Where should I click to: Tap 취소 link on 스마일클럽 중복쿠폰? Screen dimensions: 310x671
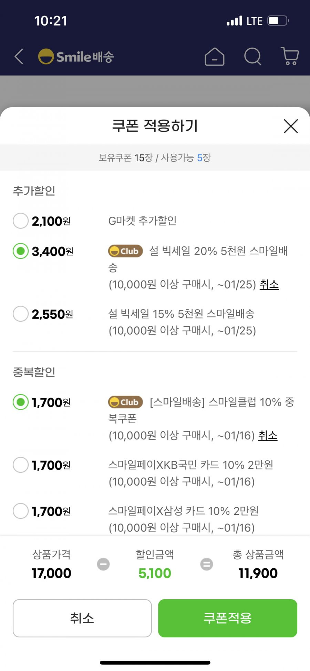point(268,436)
